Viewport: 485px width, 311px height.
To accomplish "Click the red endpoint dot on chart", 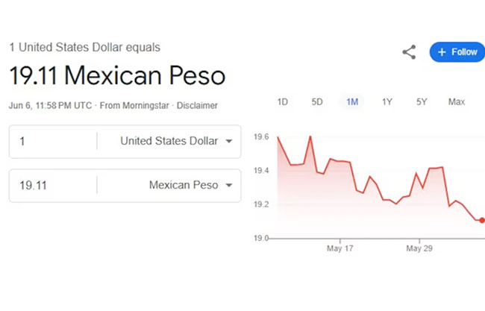I will tap(482, 220).
